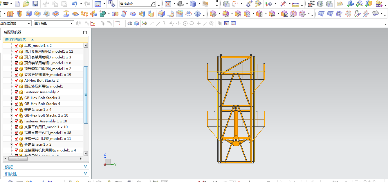388x182 pixels.
Task: Expand GB-Hex Bolt Stacks 4 tree node
Action: (12, 104)
